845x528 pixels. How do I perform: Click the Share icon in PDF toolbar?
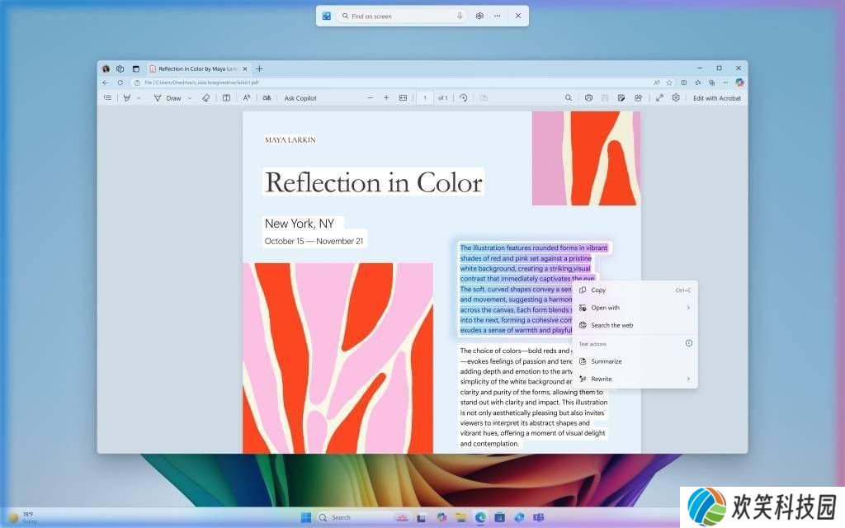pyautogui.click(x=639, y=98)
